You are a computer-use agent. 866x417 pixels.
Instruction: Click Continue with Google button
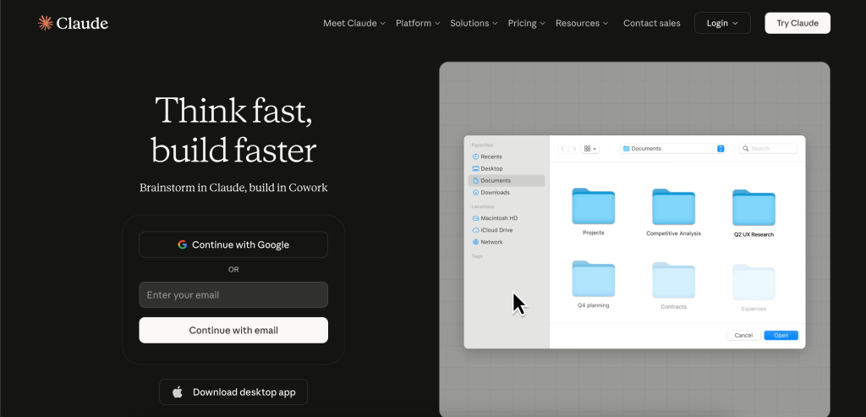(x=233, y=244)
